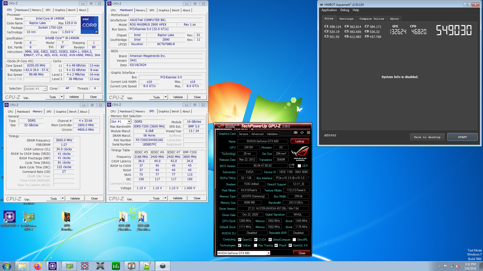Screen dimensions: 483x271
Task: Click the HWBOT Aquamark taskbar icon
Action: pyautogui.click(x=163, y=266)
